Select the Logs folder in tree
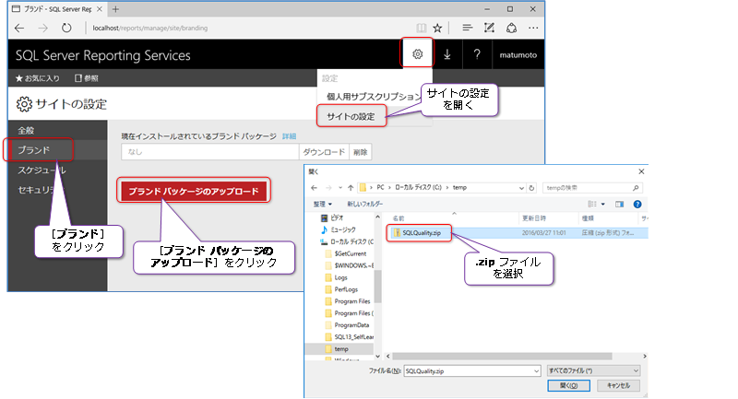The height and width of the screenshot is (399, 738). [x=337, y=277]
